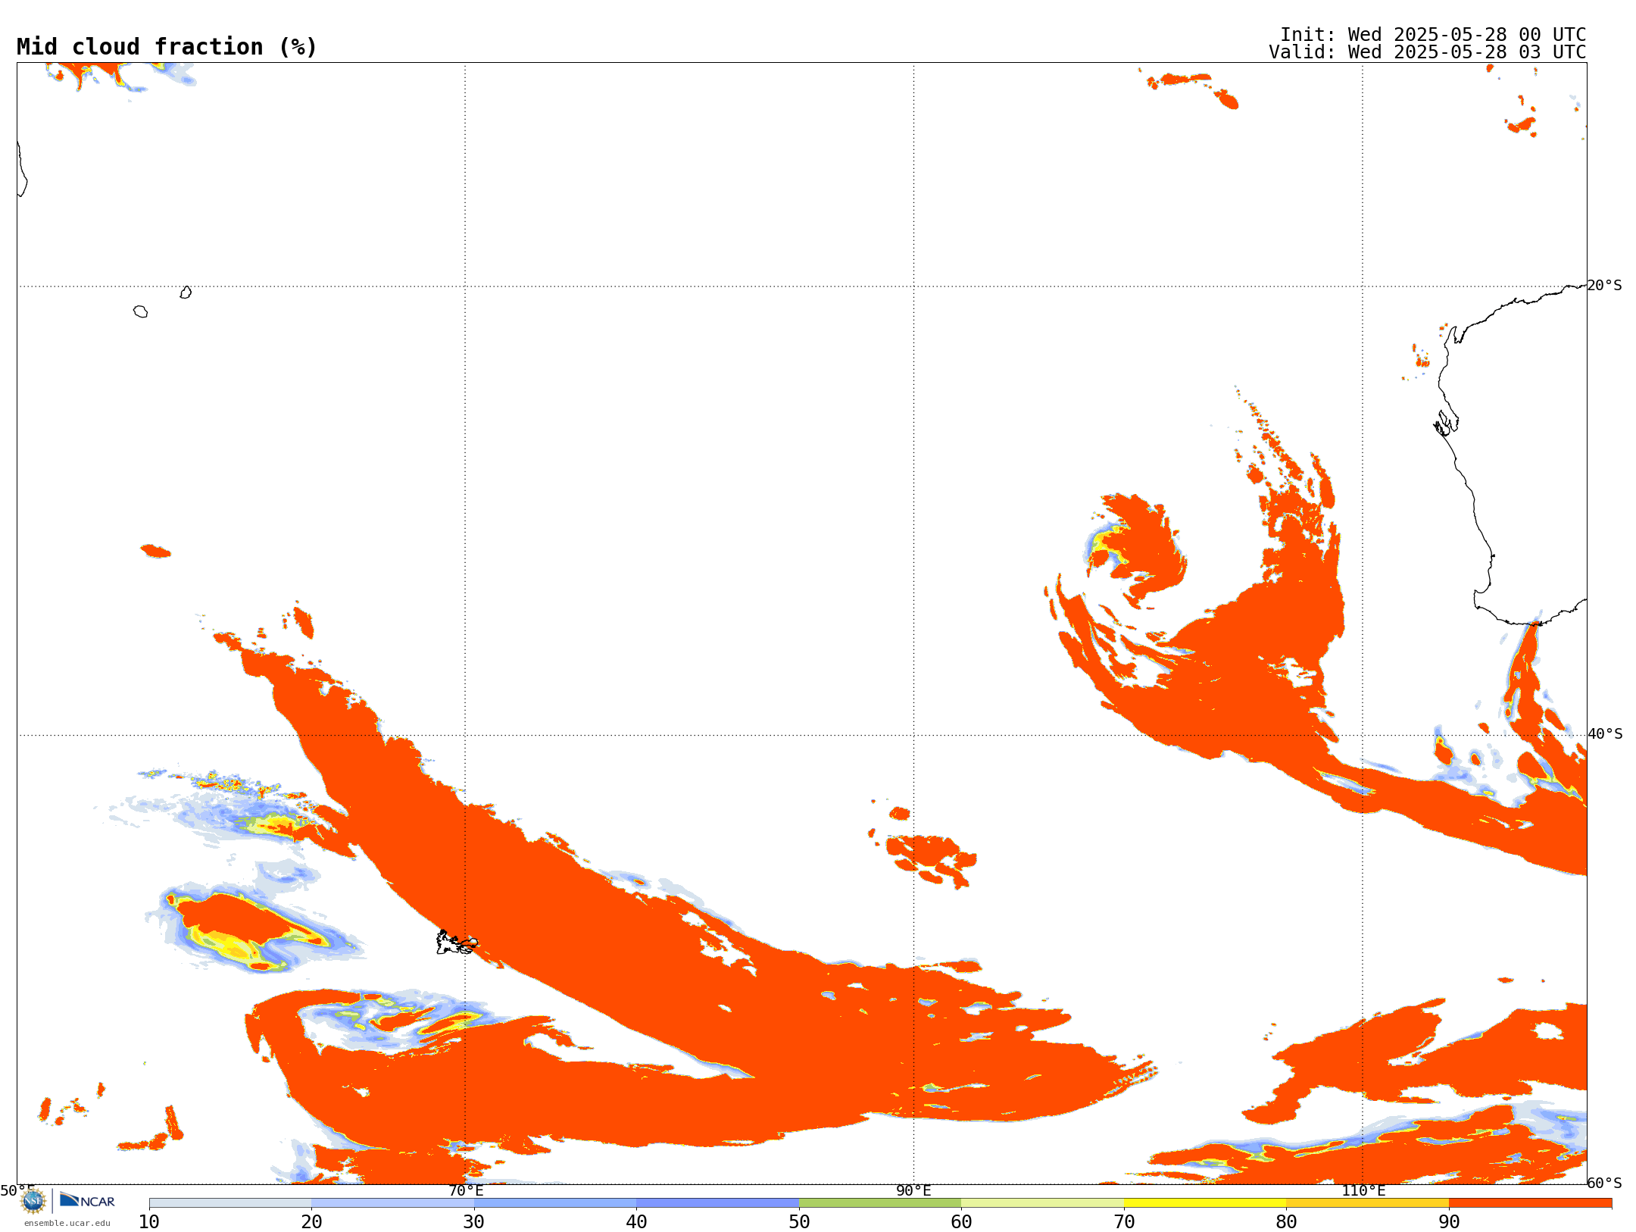This screenshot has height=1232, width=1636.
Task: Click the 60°S latitude label
Action: (x=1605, y=1183)
